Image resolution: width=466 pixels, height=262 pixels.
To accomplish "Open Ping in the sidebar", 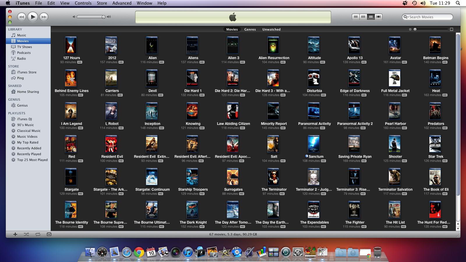I will pyautogui.click(x=28, y=78).
